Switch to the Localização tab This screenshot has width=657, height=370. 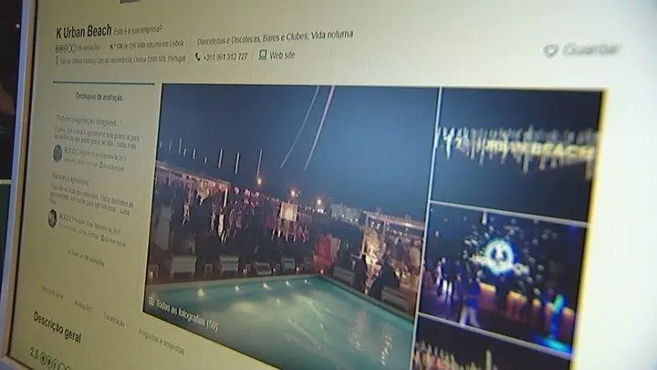115,322
